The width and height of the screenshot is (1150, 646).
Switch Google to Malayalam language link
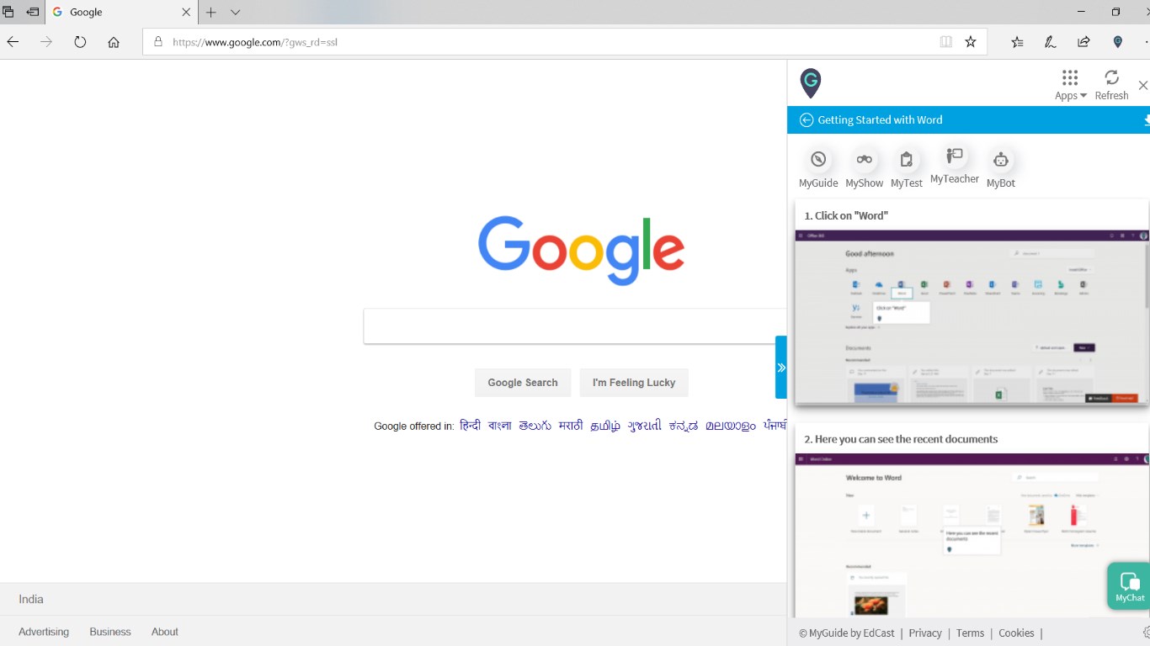[x=731, y=426]
